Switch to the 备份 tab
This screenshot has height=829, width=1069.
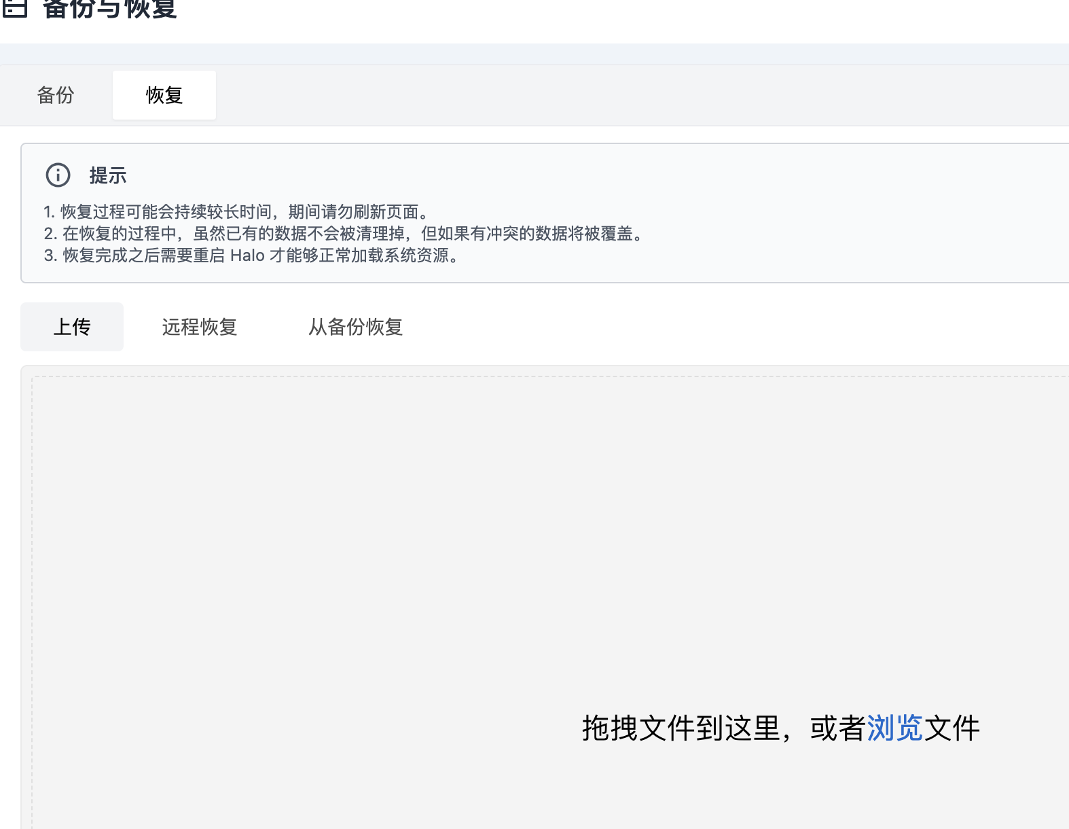[56, 95]
